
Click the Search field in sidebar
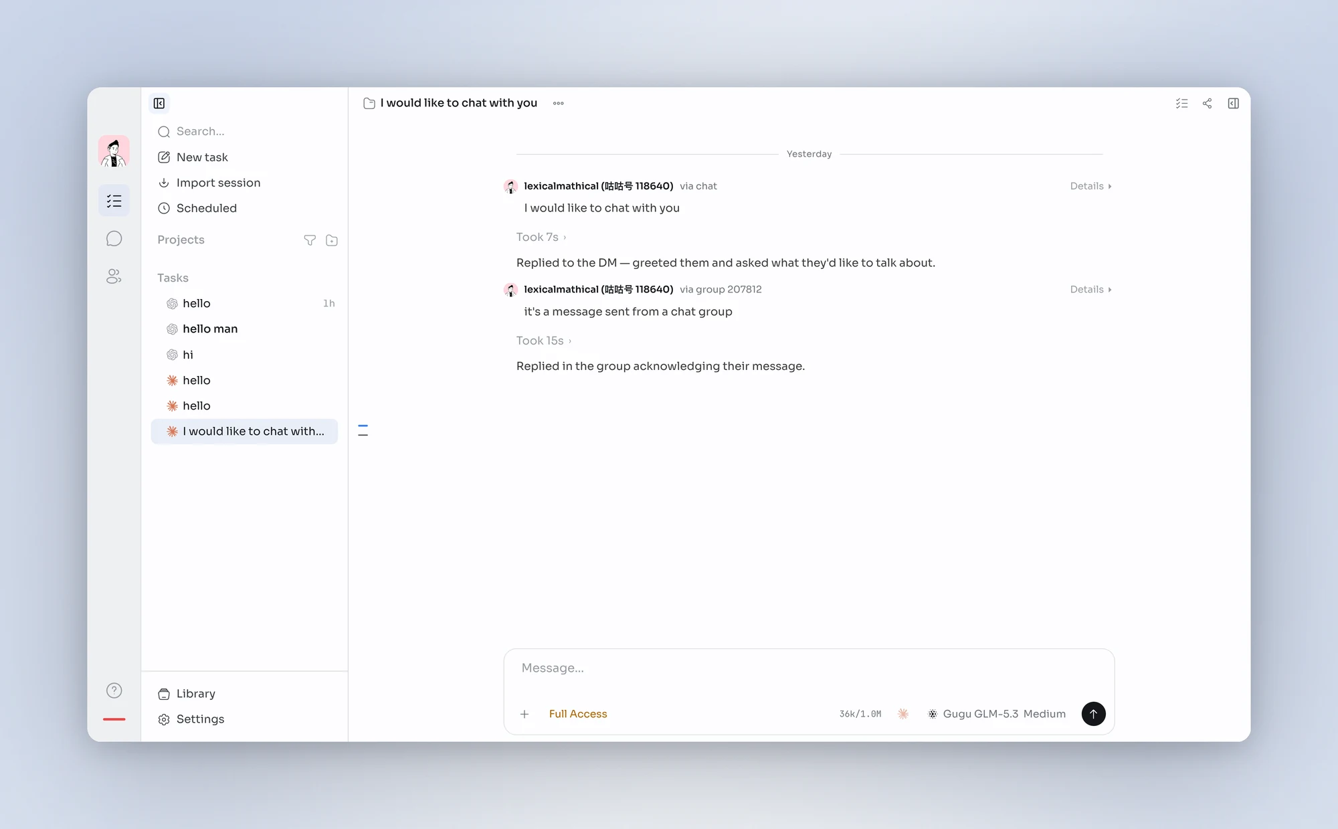[245, 131]
